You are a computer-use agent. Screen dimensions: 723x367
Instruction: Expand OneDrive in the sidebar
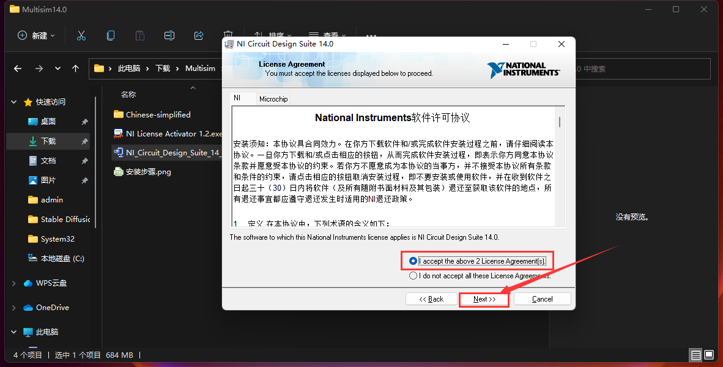click(14, 308)
